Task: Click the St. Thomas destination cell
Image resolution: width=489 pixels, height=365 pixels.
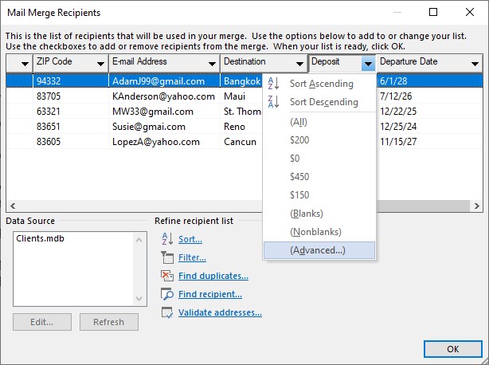Action: tap(241, 112)
